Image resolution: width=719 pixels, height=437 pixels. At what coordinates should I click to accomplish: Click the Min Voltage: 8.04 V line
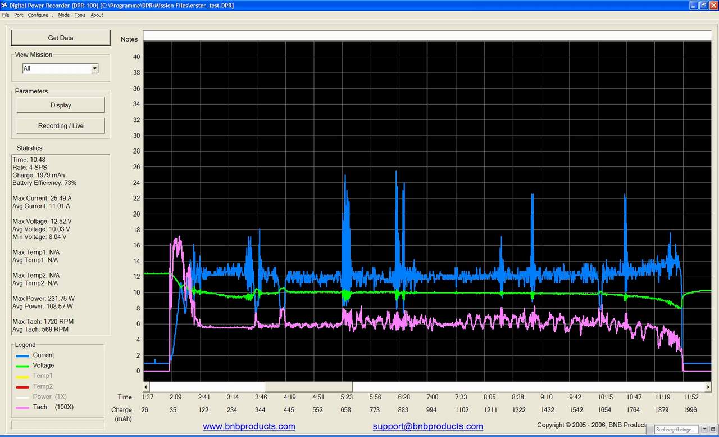pyautogui.click(x=39, y=237)
